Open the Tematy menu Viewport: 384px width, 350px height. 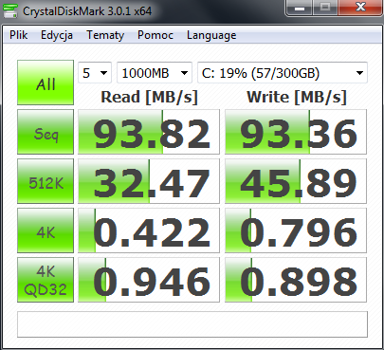[x=105, y=35]
